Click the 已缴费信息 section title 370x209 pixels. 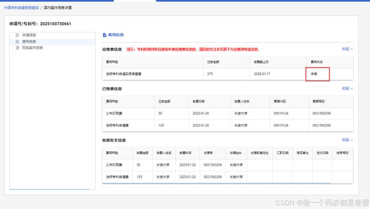coord(112,89)
